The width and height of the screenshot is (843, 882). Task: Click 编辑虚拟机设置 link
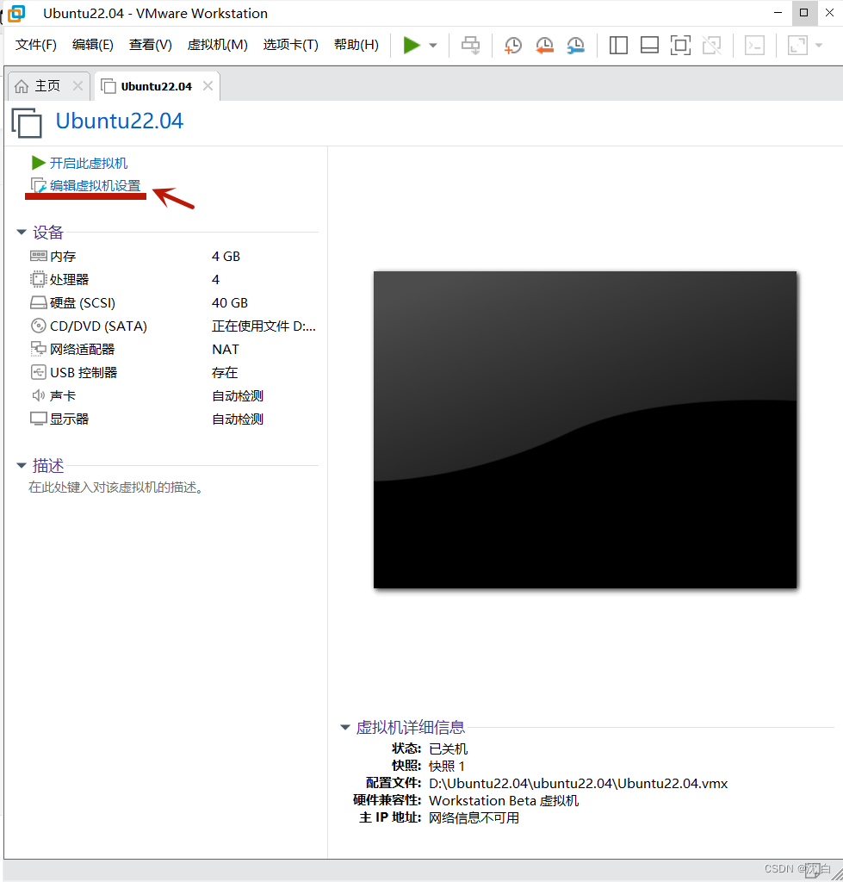coord(95,186)
